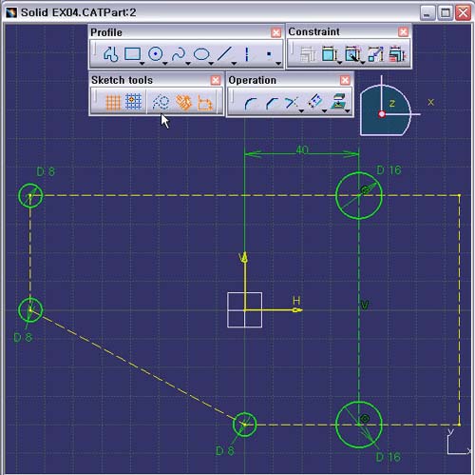
Task: Select the Axis tool
Action: click(247, 54)
